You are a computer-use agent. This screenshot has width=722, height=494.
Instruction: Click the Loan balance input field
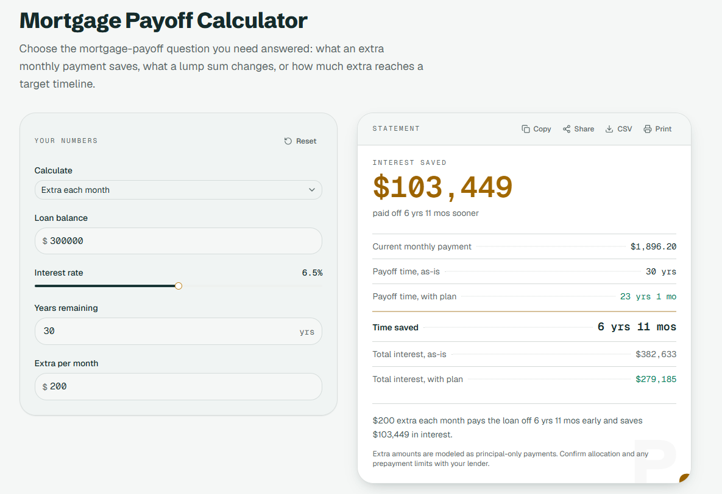click(178, 241)
